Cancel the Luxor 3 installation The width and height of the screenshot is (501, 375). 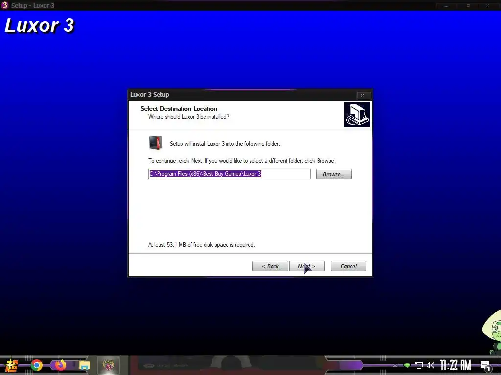(348, 266)
